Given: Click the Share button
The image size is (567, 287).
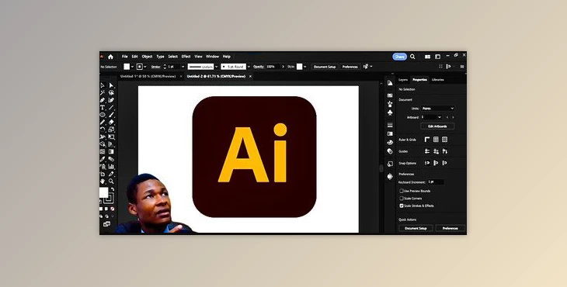Looking at the screenshot, I should pos(399,57).
